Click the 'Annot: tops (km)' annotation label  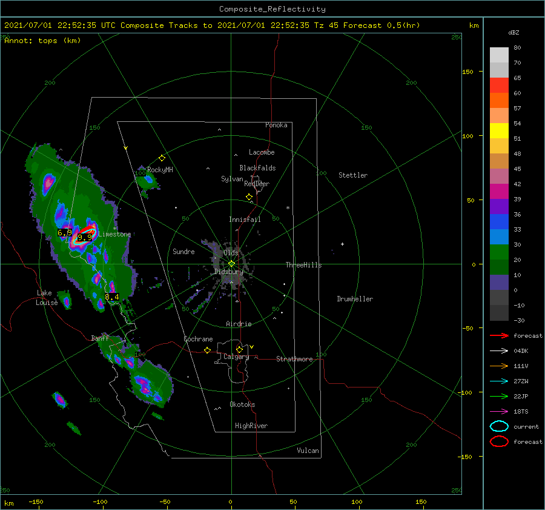coord(42,41)
